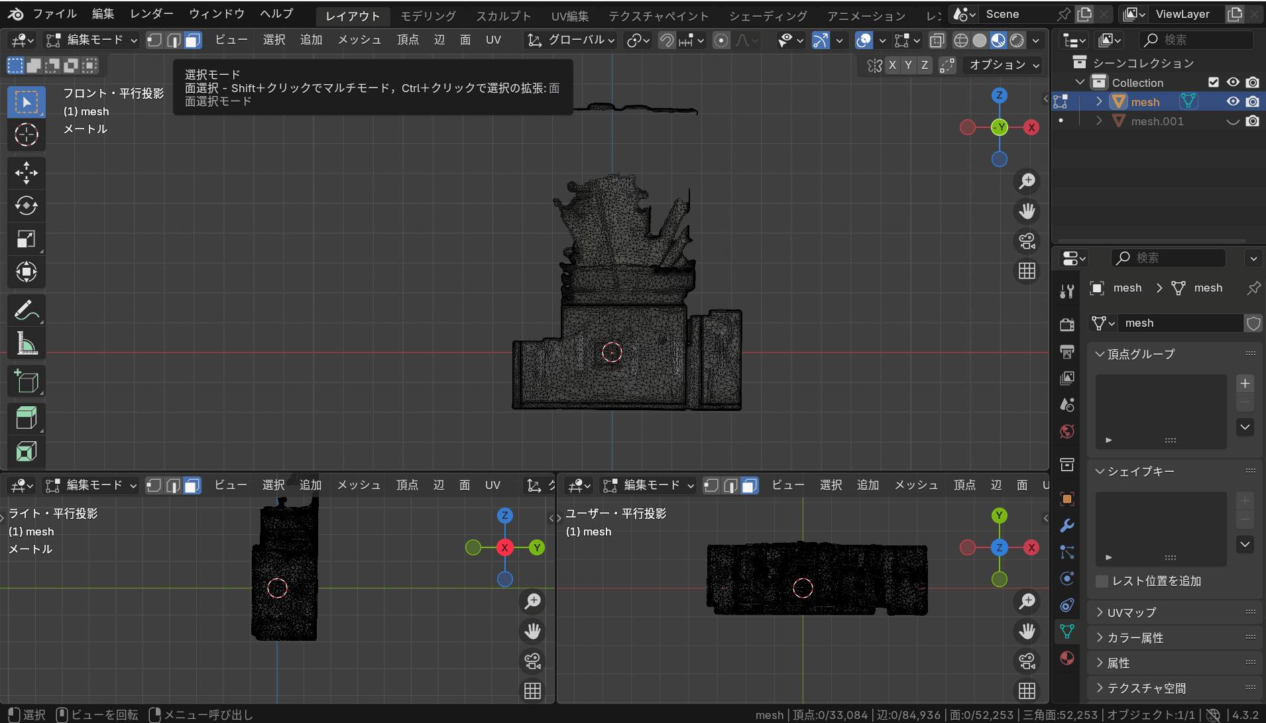Image resolution: width=1266 pixels, height=723 pixels.
Task: Choose the 3D Cursor tool
Action: pyautogui.click(x=27, y=135)
